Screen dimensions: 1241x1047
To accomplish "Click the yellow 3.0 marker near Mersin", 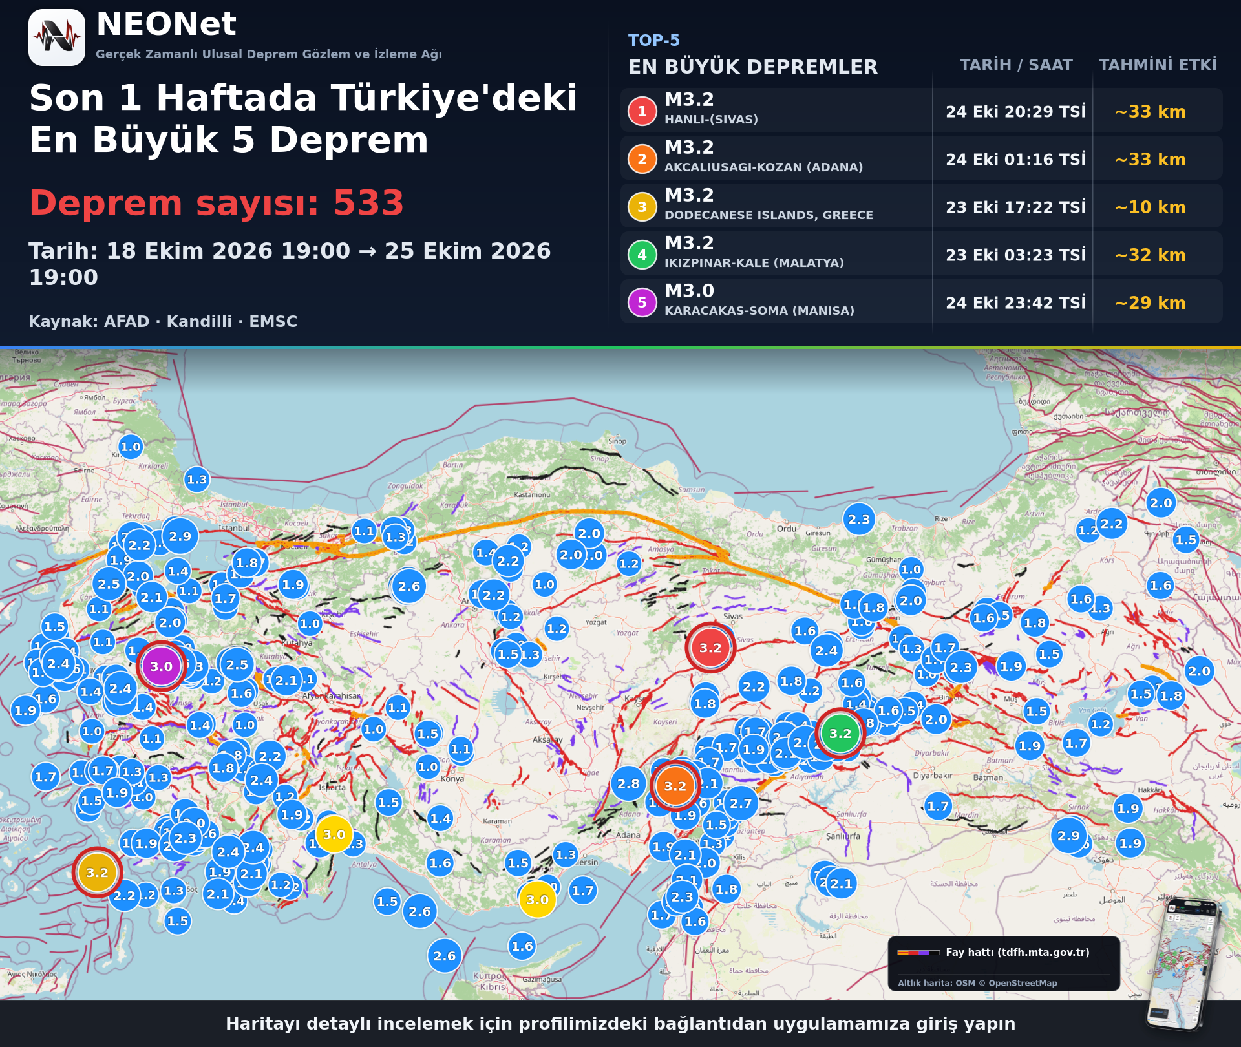I will [x=537, y=900].
